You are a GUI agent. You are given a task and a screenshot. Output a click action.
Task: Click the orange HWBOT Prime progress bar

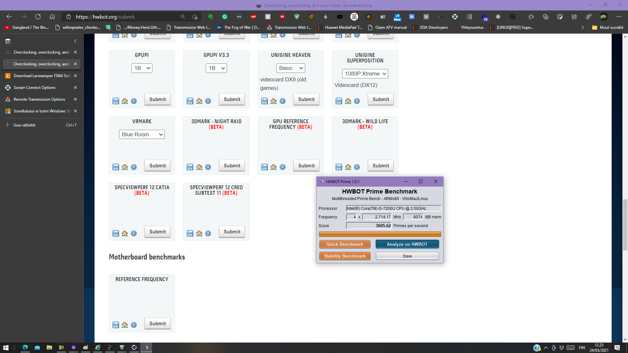[380, 234]
